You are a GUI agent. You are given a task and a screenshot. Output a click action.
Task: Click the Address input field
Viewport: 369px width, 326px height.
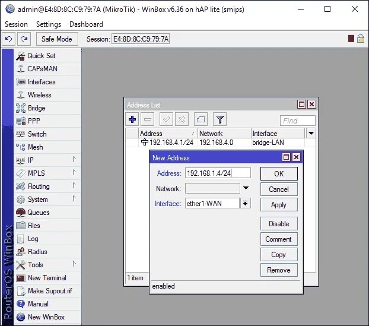click(x=218, y=173)
